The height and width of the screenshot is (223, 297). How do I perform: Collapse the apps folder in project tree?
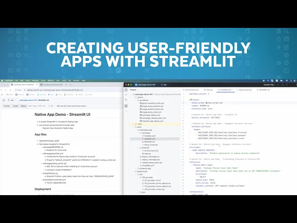coord(134,127)
